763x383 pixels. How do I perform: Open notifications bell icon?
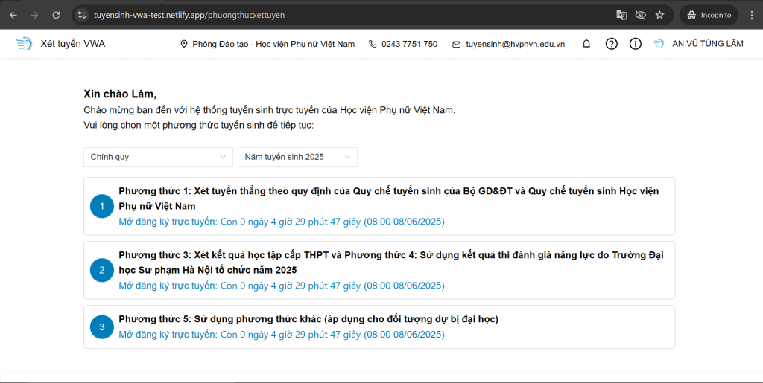pyautogui.click(x=587, y=44)
